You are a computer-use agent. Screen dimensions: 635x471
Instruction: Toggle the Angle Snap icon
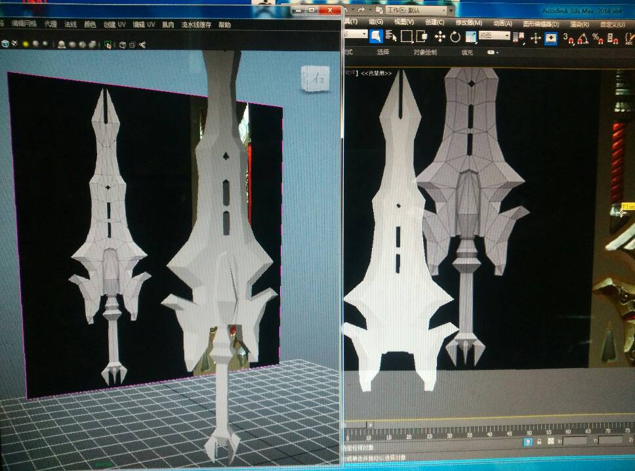[583, 39]
